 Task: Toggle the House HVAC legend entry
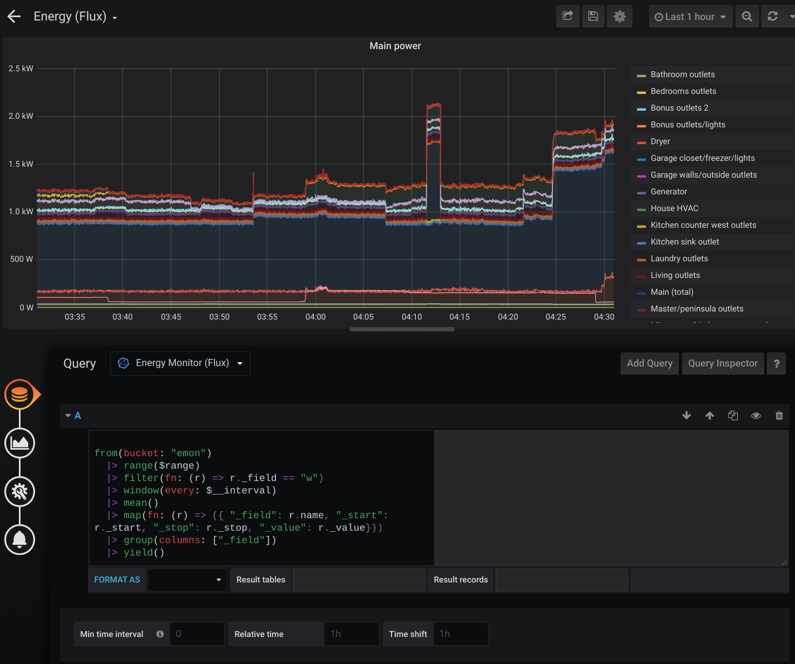pyautogui.click(x=674, y=208)
